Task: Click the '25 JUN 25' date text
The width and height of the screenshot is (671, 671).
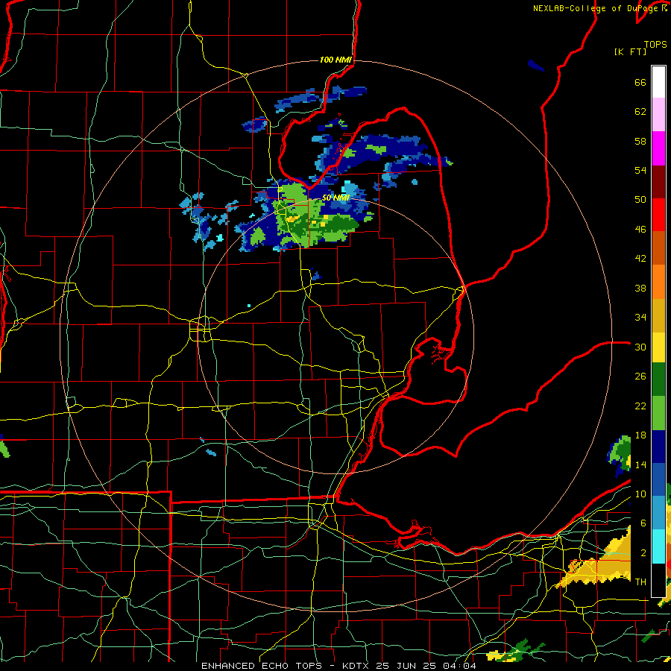Action: pyautogui.click(x=406, y=666)
